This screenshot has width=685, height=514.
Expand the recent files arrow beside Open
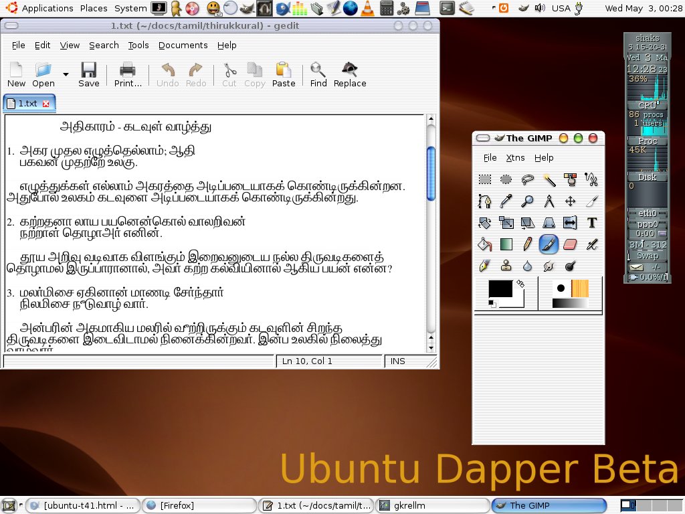[x=66, y=74]
